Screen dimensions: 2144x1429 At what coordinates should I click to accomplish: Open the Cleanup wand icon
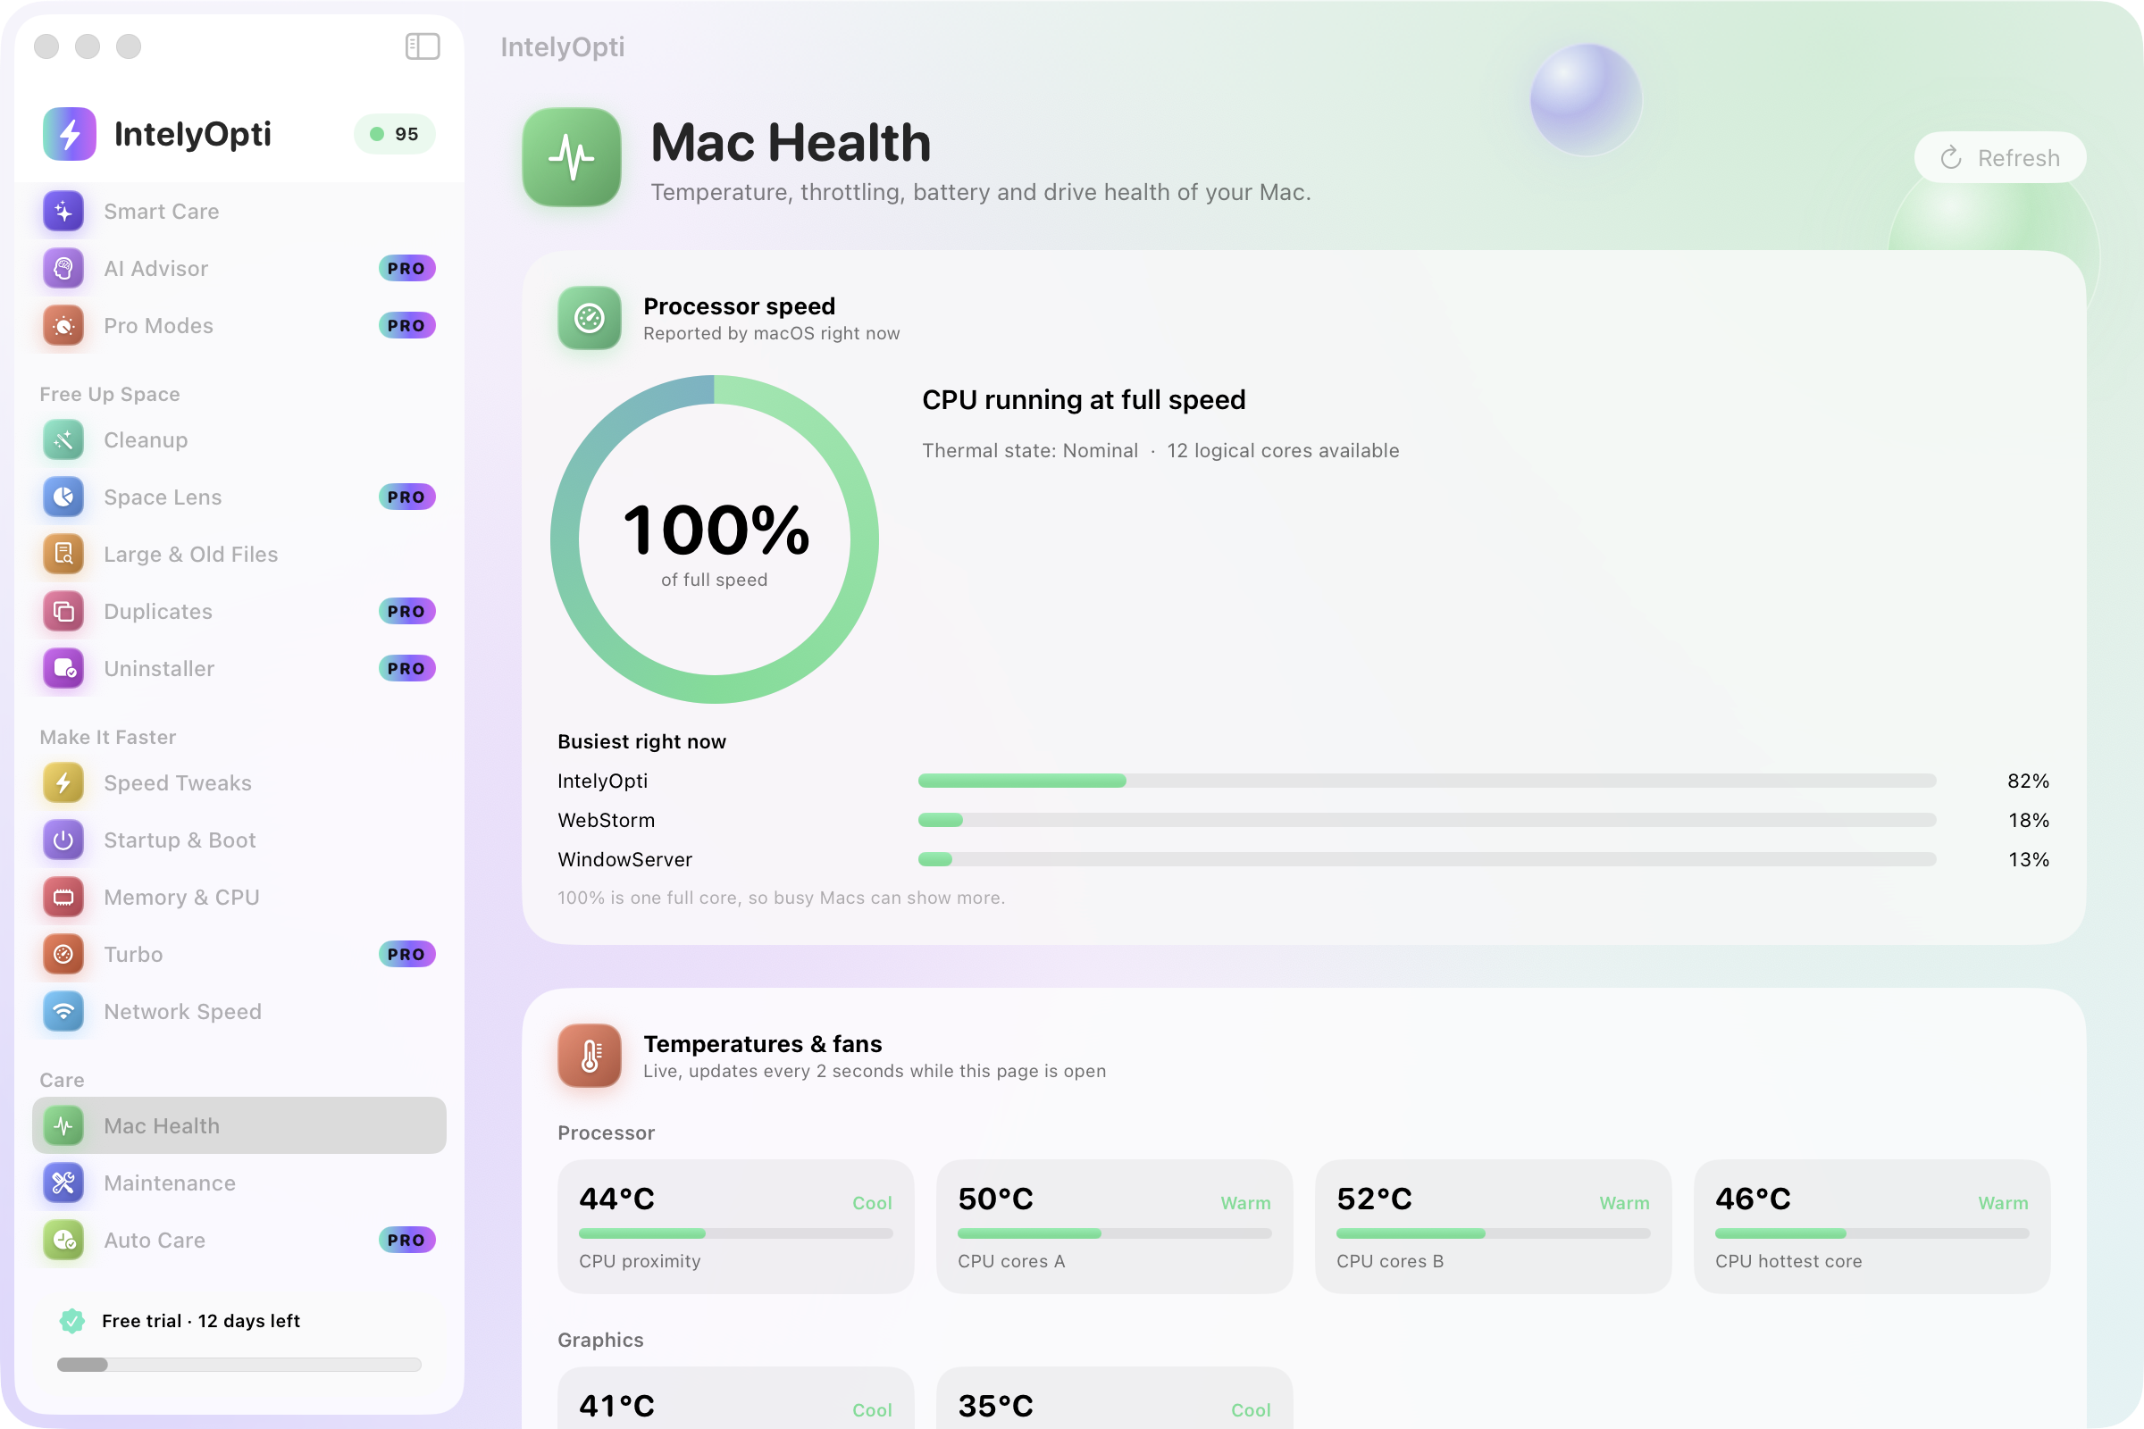[63, 440]
